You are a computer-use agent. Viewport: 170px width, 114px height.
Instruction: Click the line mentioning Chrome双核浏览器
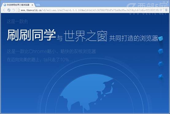click(x=51, y=51)
